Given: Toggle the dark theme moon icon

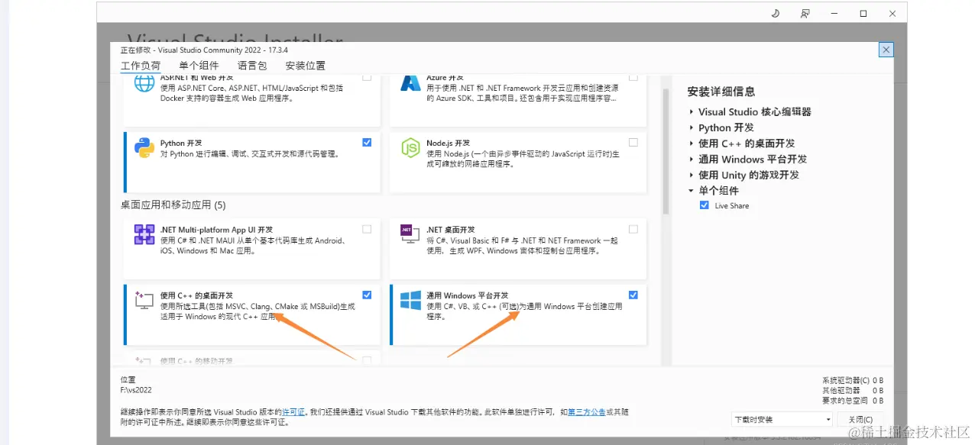Looking at the screenshot, I should point(775,13).
